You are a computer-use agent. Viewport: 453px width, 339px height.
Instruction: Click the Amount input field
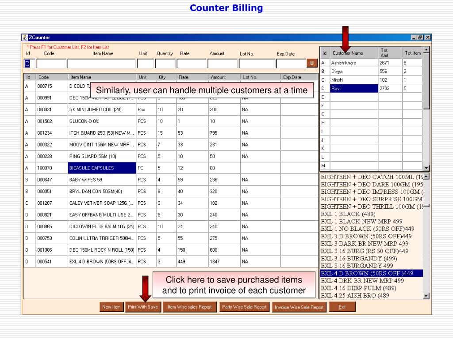[x=223, y=64]
